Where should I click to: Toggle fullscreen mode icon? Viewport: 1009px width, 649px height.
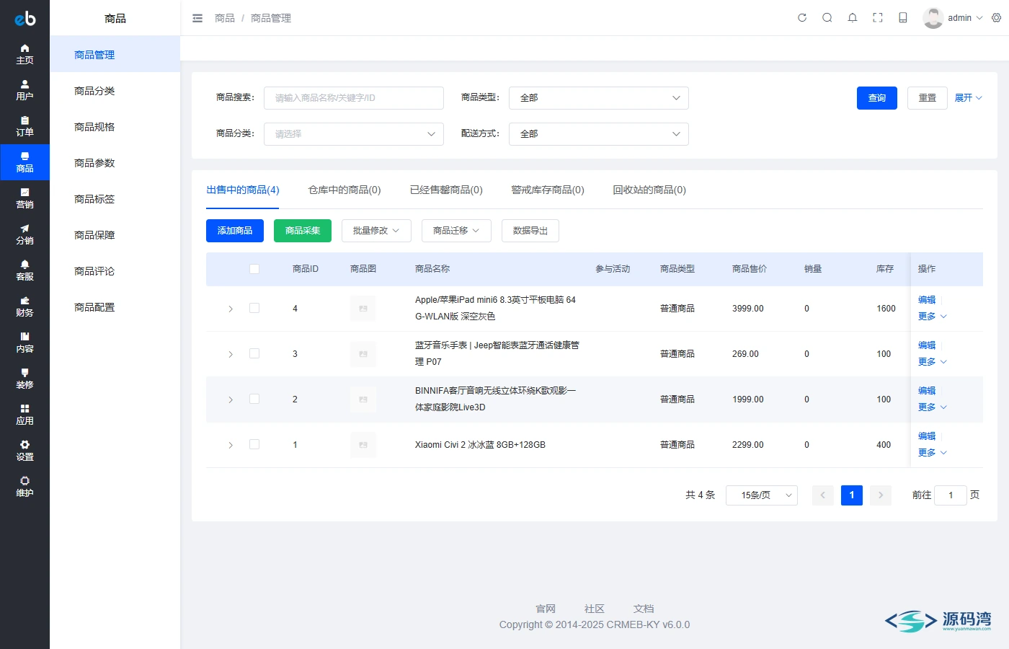pyautogui.click(x=878, y=18)
